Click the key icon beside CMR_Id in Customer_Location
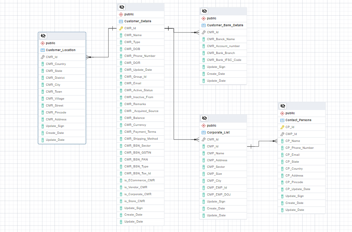352x232 pixels. (x=42, y=57)
